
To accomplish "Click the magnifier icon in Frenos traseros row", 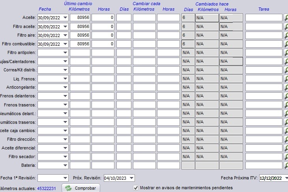I will click(x=286, y=105).
